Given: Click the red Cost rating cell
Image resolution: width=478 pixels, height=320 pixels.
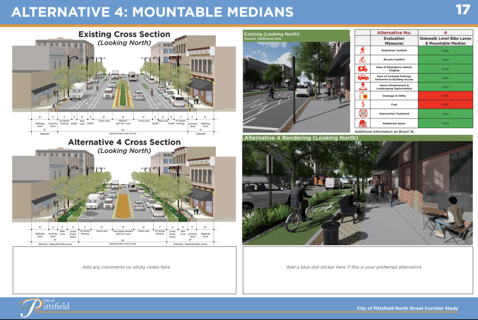Looking at the screenshot, I should coord(445,104).
